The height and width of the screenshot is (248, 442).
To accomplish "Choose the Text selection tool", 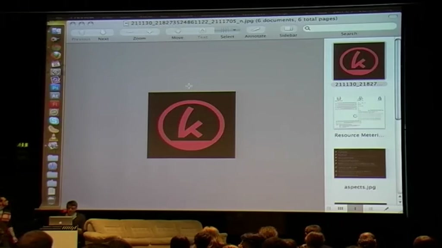I will [202, 31].
